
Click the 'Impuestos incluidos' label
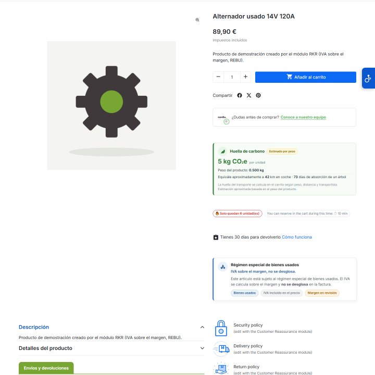click(x=230, y=40)
